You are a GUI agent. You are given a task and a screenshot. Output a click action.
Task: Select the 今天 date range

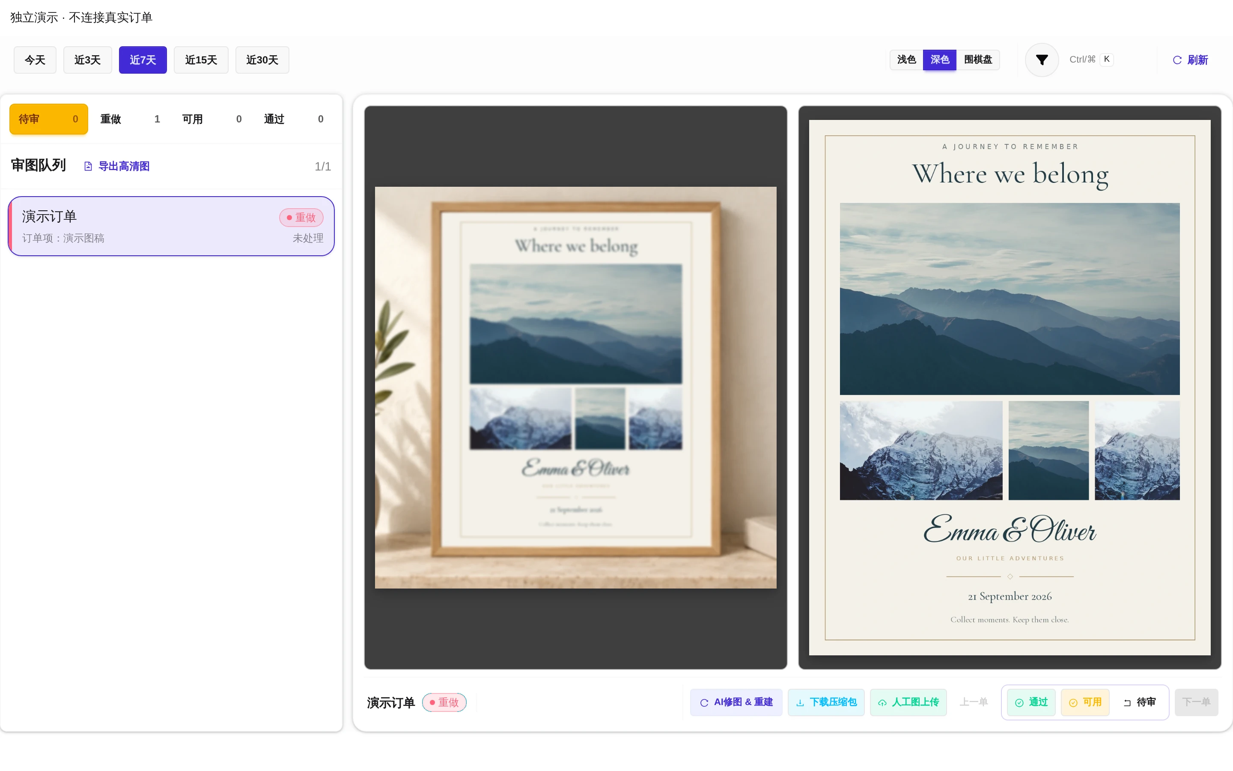coord(35,60)
